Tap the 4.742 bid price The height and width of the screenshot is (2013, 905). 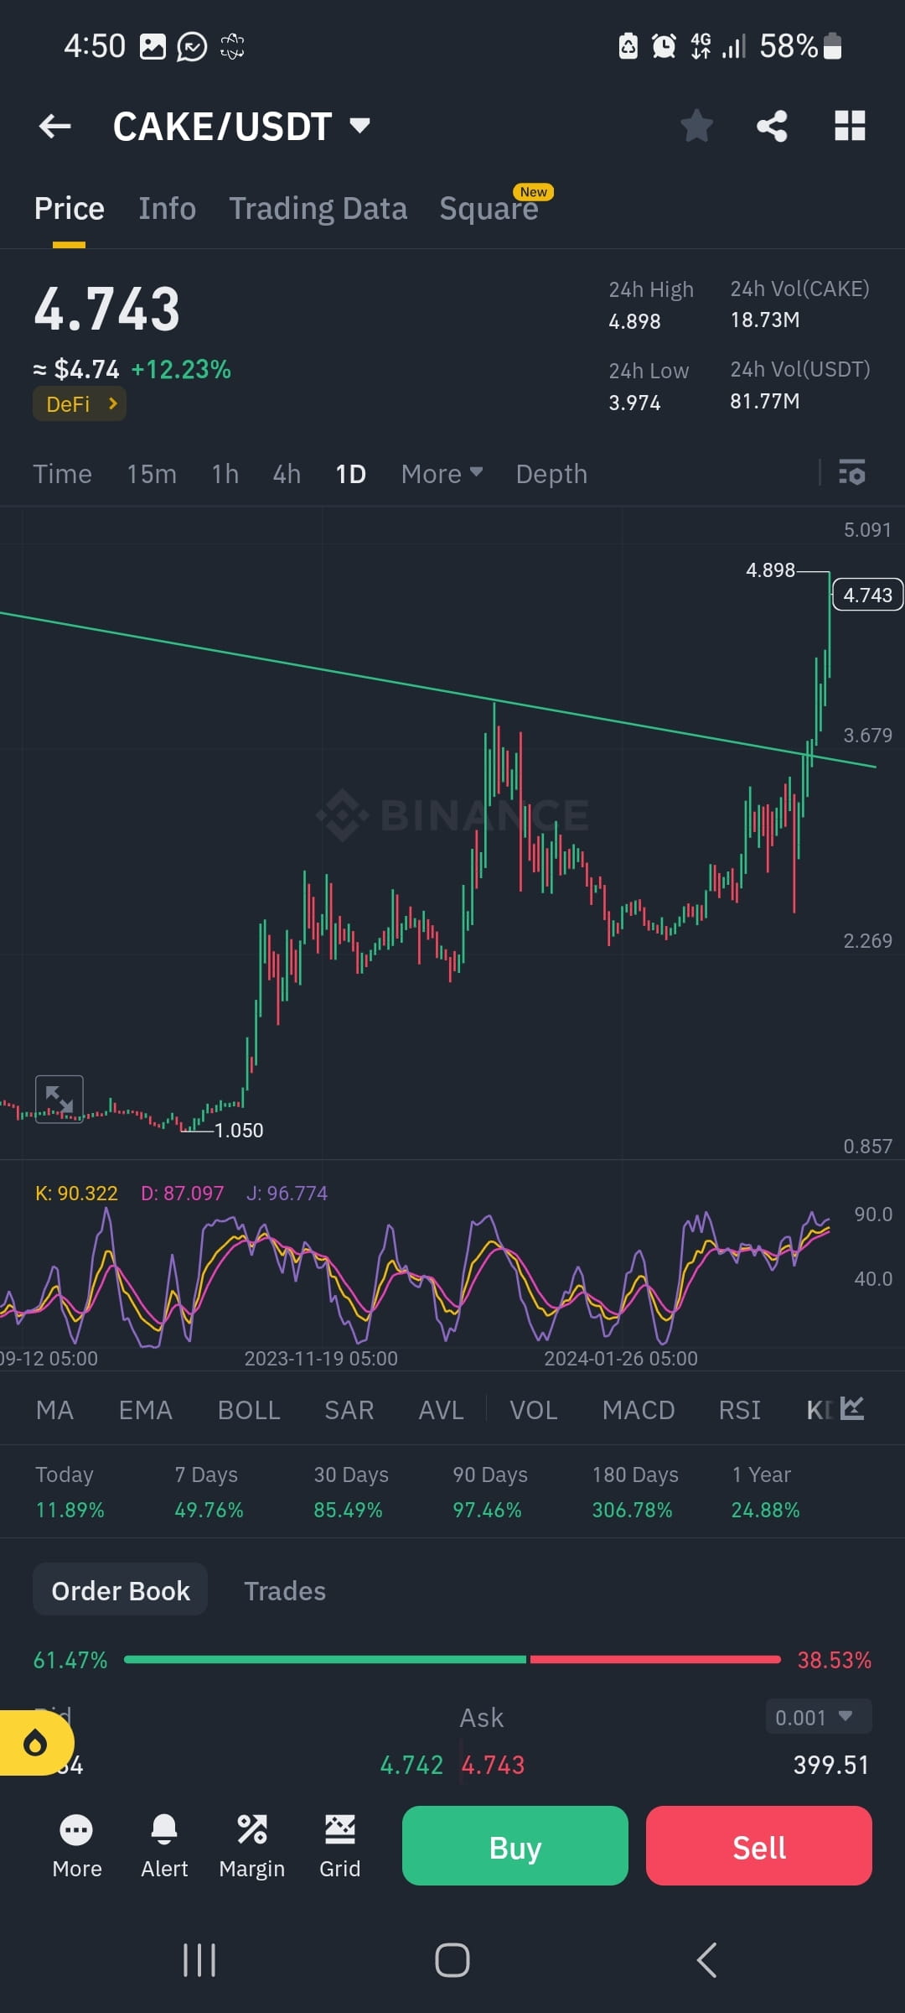[x=411, y=1765]
